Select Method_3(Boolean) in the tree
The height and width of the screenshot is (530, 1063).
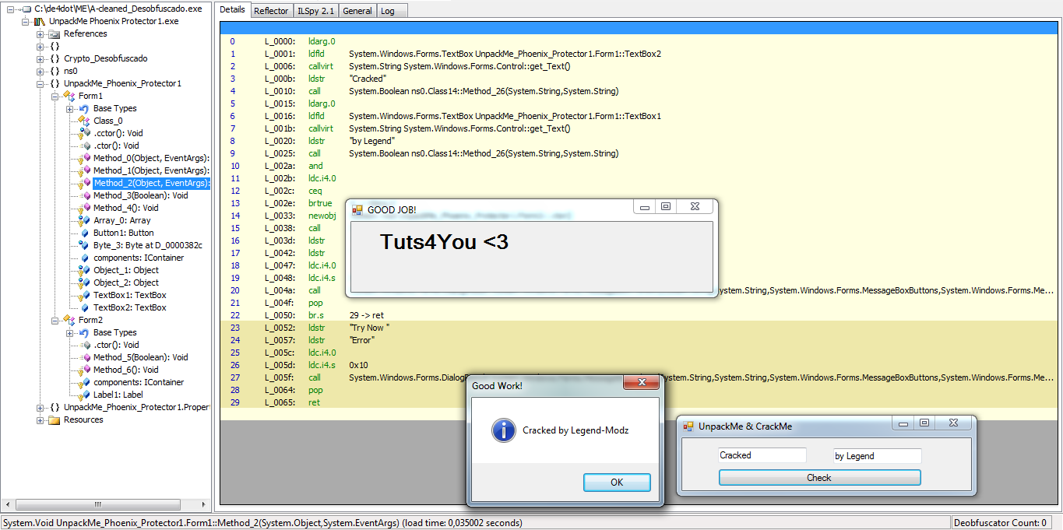140,195
